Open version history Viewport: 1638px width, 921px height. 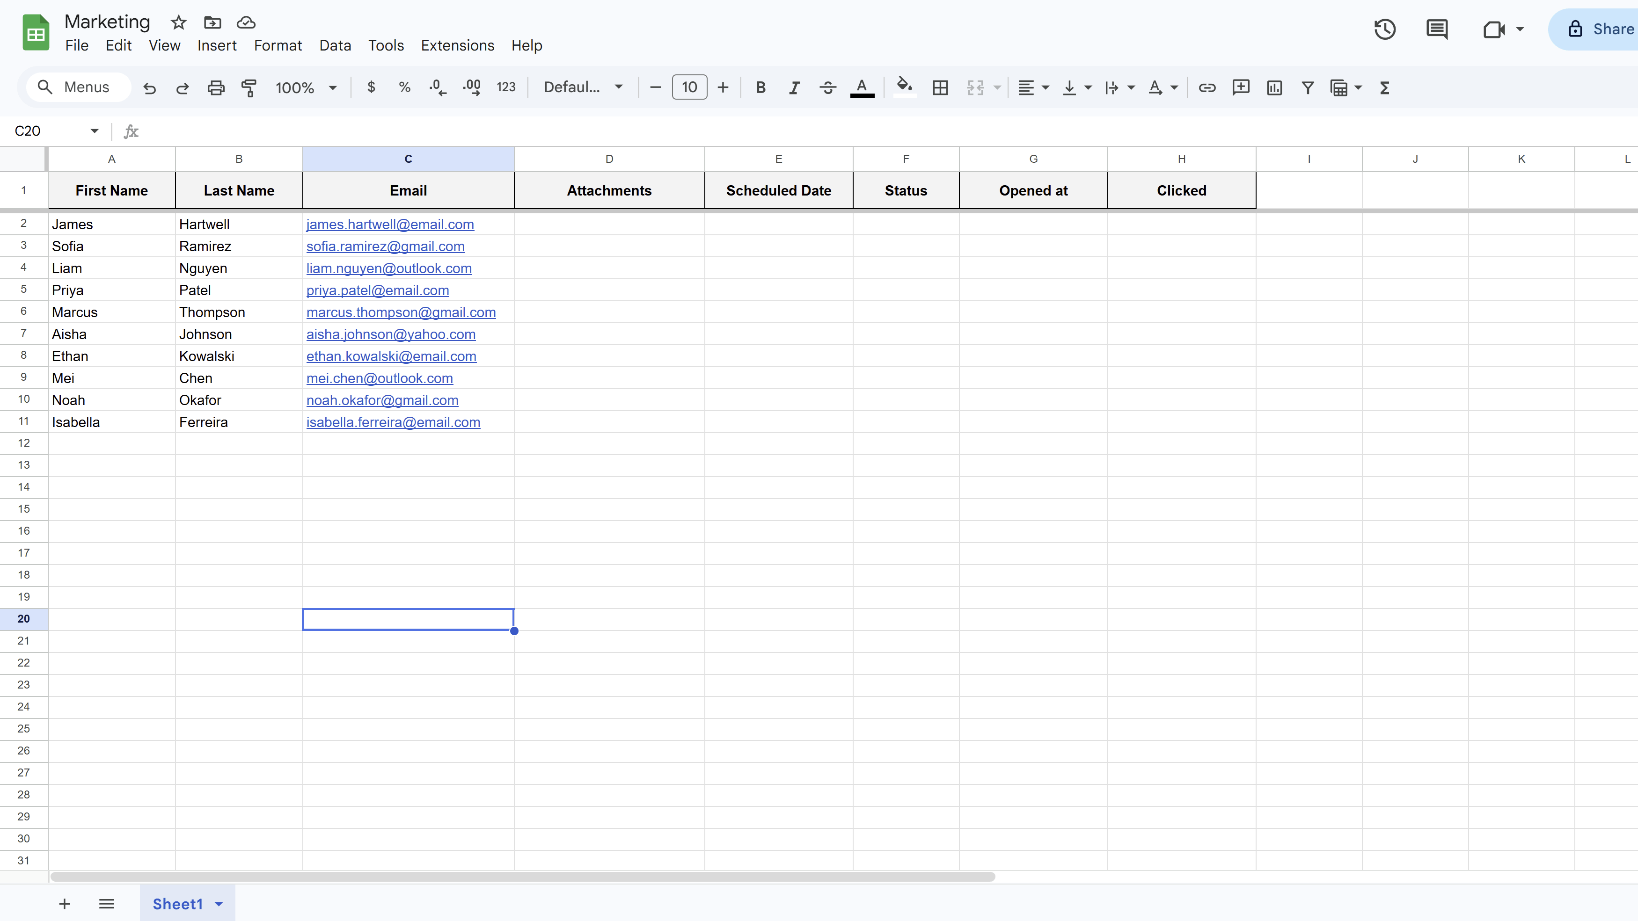1385,29
